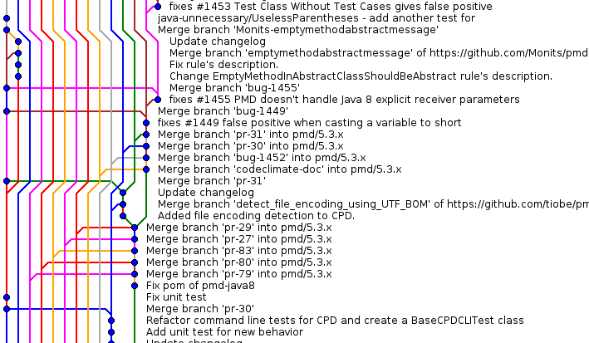Image resolution: width=589 pixels, height=343 pixels.
Task: Click node beside 'Merge branch pr-29 into pmd/5.3.x'
Action: [x=135, y=227]
